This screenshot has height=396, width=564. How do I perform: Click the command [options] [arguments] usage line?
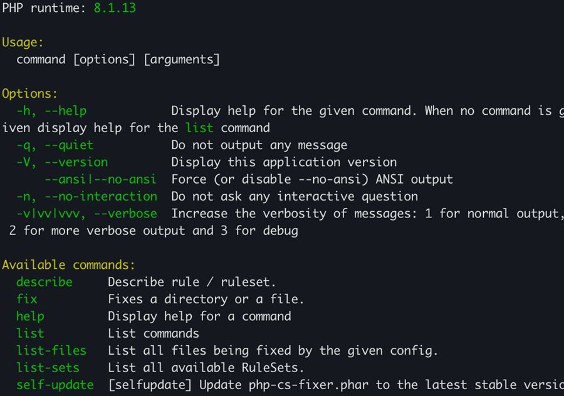[x=118, y=60]
